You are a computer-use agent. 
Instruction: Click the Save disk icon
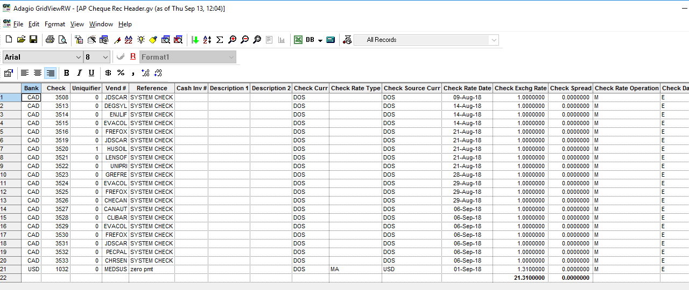[33, 40]
